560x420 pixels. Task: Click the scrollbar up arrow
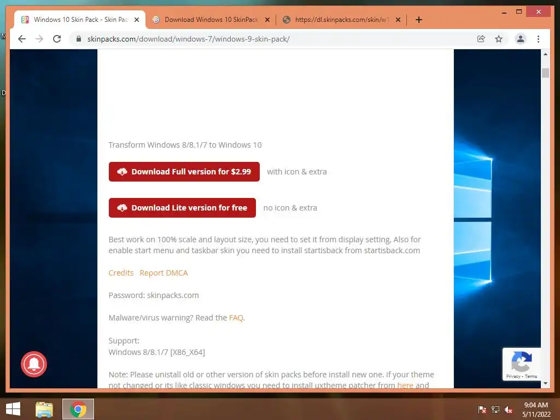coord(545,54)
